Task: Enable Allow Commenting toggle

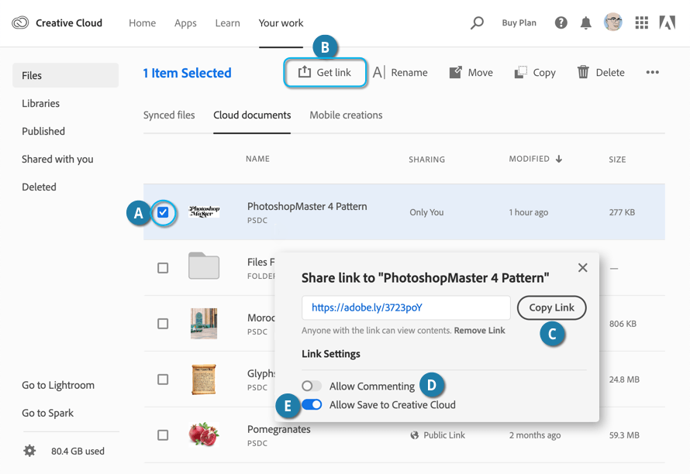Action: tap(312, 386)
